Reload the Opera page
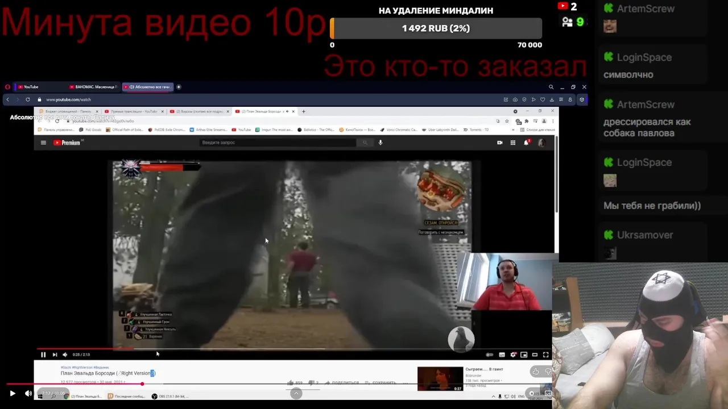 (x=29, y=99)
